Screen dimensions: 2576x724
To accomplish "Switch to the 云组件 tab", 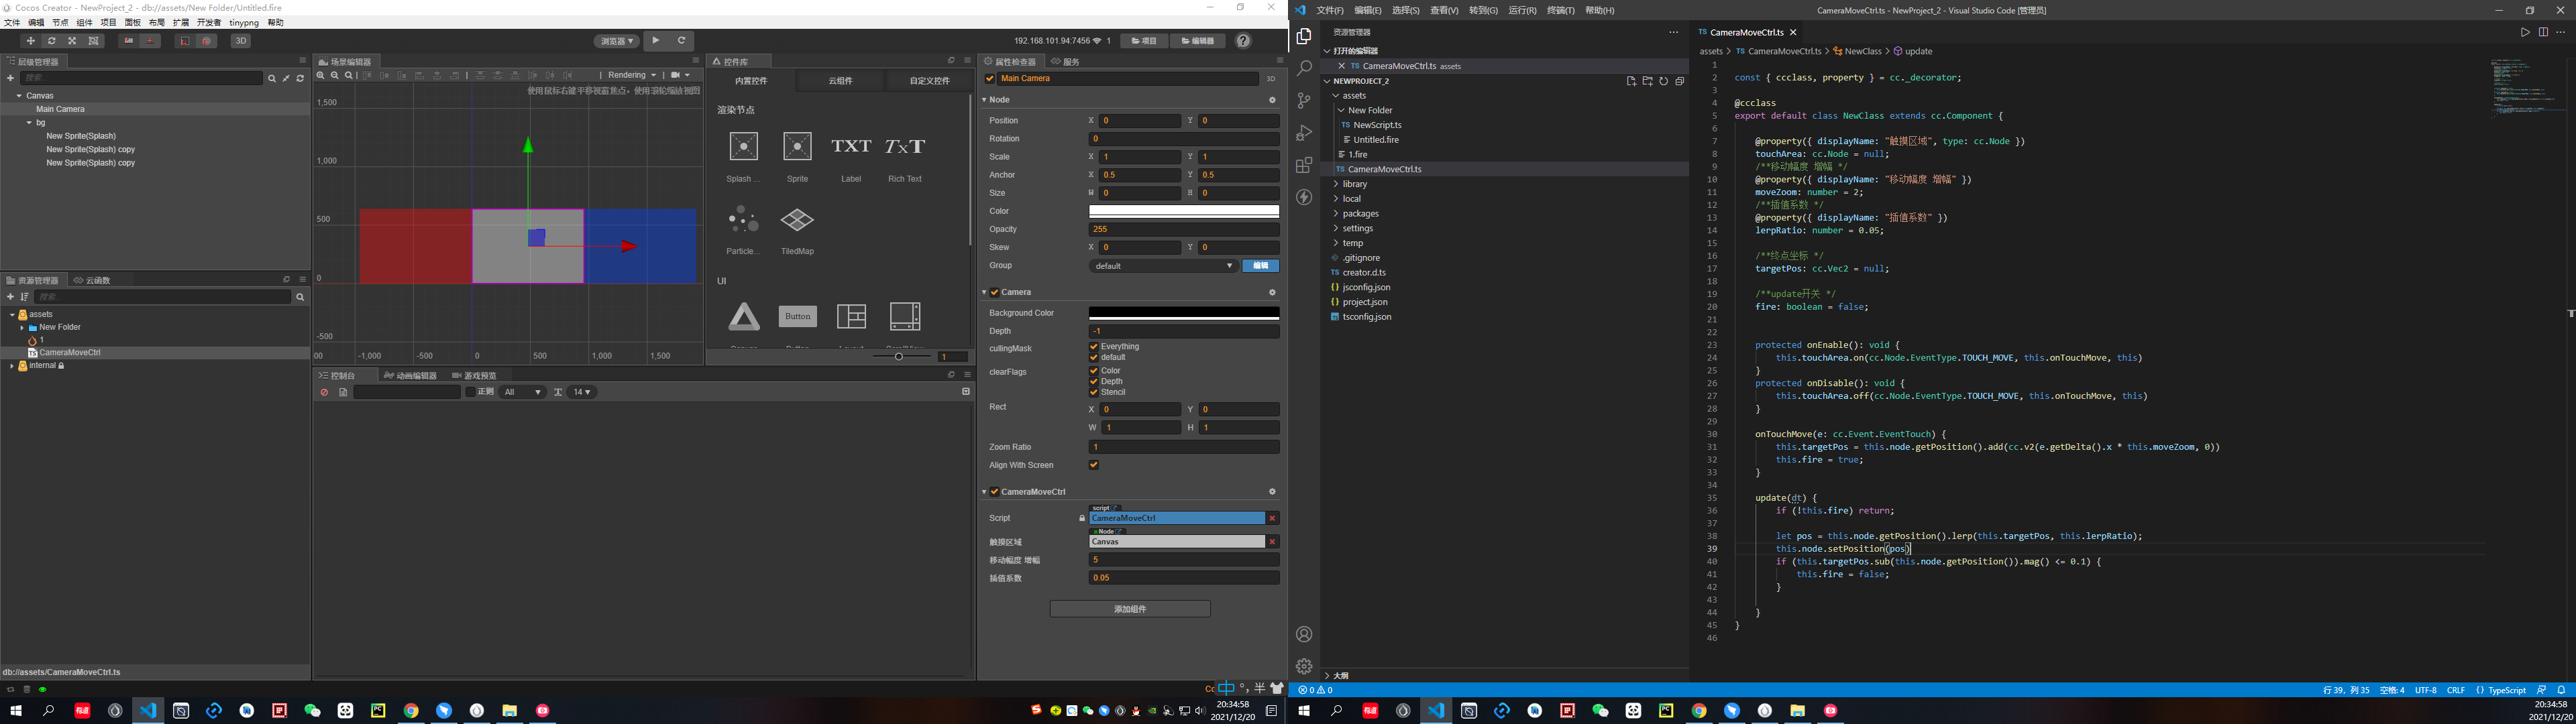I will 840,81.
